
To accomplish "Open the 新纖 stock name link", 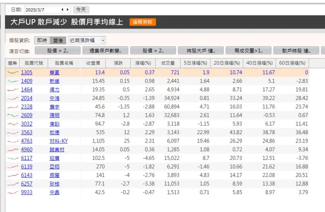I will click(54, 81).
